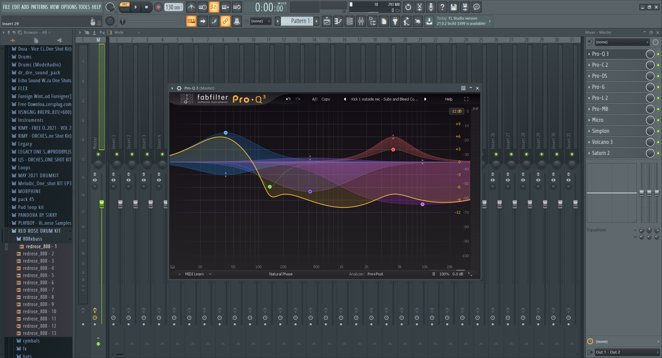This screenshot has width=662, height=358.
Task: Click the Analyzer Pre+Post button
Action: coord(375,274)
